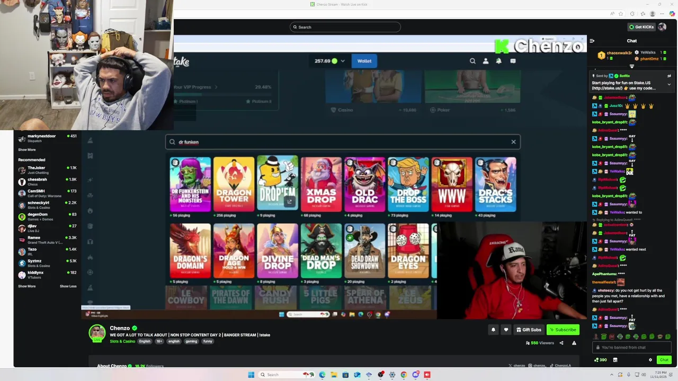Open the markynextdoor channel
This screenshot has height=381, width=678.
[x=47, y=138]
